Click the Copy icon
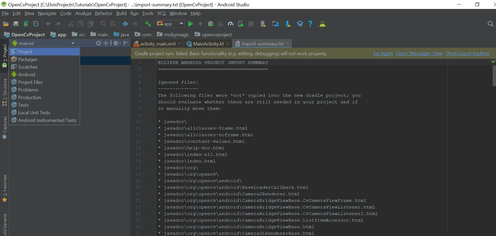 pos(81,24)
